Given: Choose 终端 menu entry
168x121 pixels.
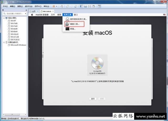Looking at the screenshot, I should pos(76,29).
